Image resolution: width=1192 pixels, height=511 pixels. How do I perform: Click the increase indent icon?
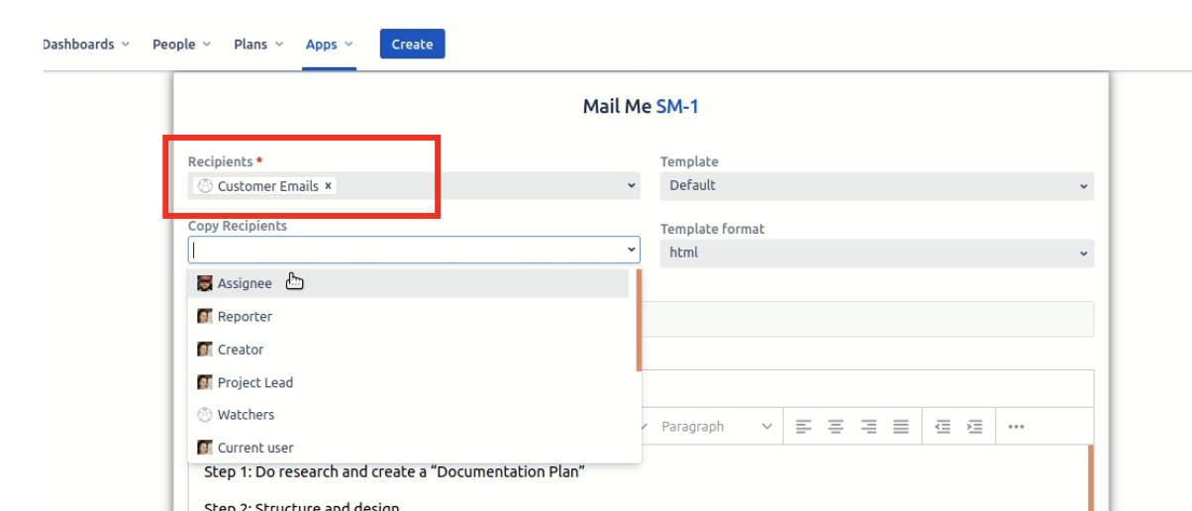click(975, 427)
